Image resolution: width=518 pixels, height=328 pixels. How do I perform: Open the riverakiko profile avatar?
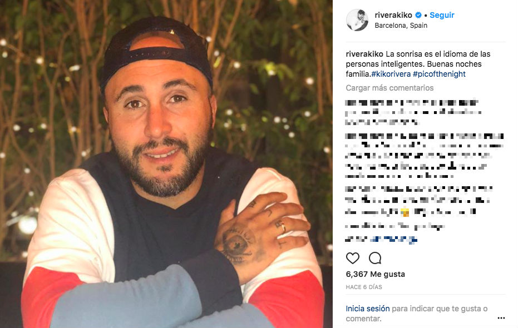point(357,20)
